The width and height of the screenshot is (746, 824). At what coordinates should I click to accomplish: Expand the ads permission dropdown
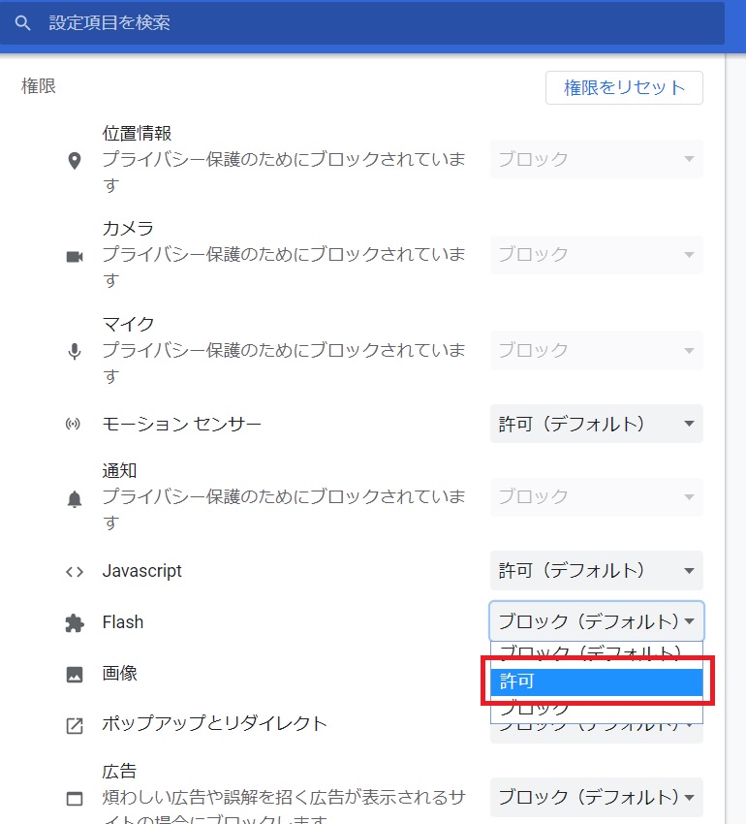coord(596,798)
